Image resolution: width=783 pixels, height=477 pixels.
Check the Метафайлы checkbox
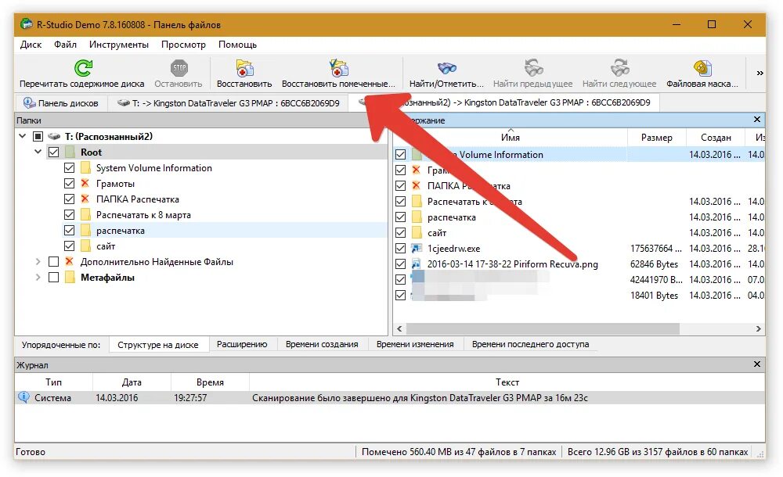pos(54,278)
